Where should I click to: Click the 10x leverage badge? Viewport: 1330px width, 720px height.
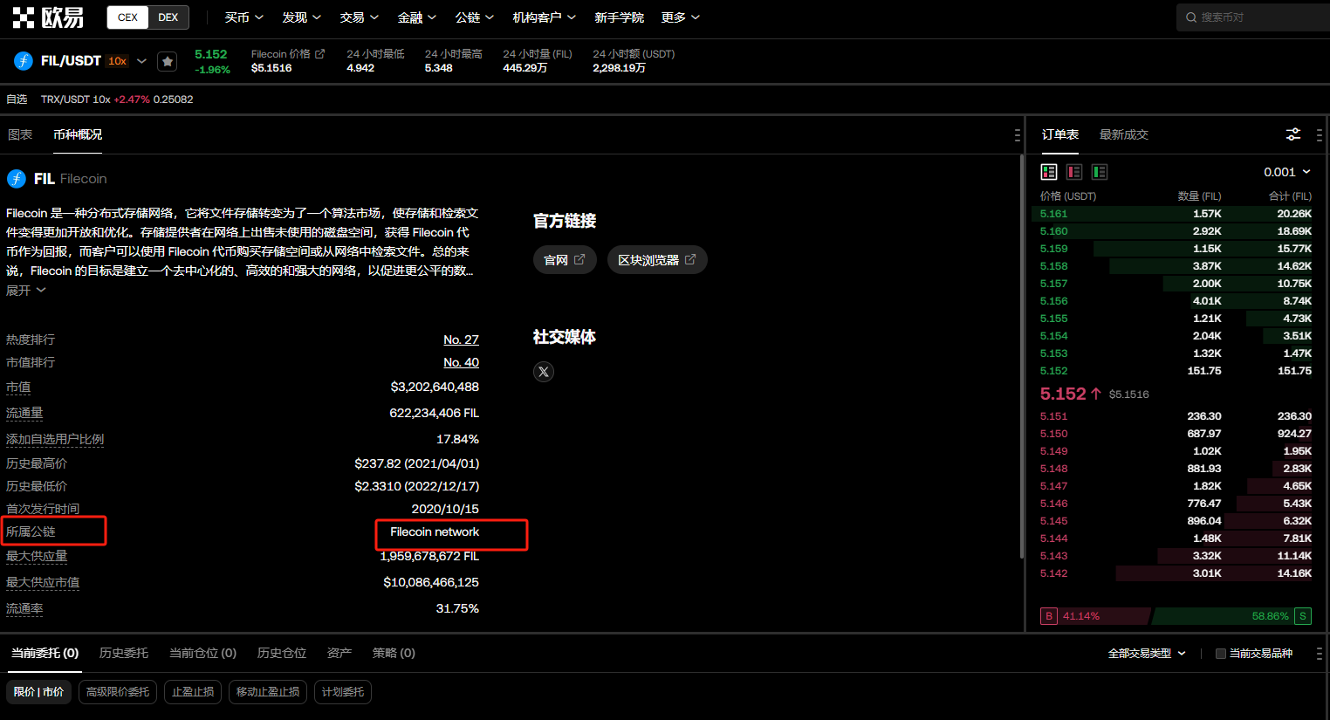(118, 61)
